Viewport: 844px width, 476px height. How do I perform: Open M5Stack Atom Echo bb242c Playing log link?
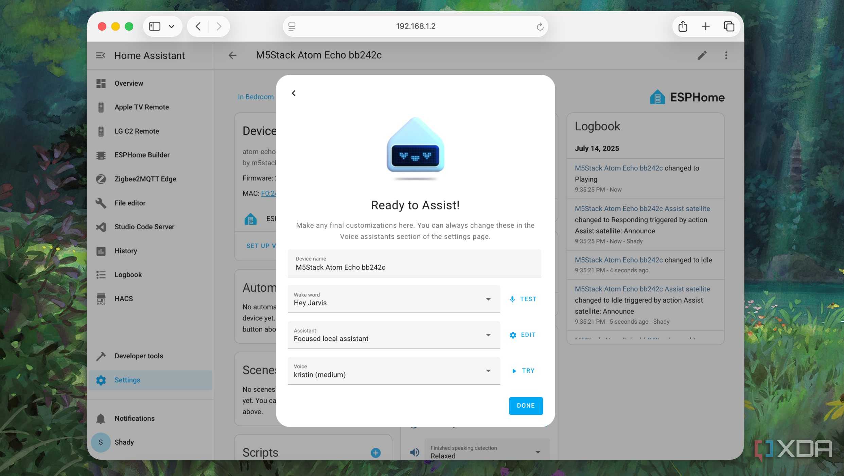point(619,168)
